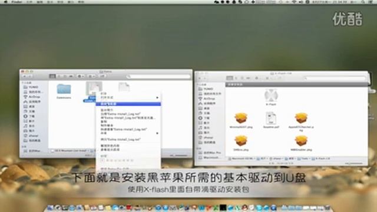Select 桌面 in the X-Flash window sidebar
The width and height of the screenshot is (377, 212).
204,108
